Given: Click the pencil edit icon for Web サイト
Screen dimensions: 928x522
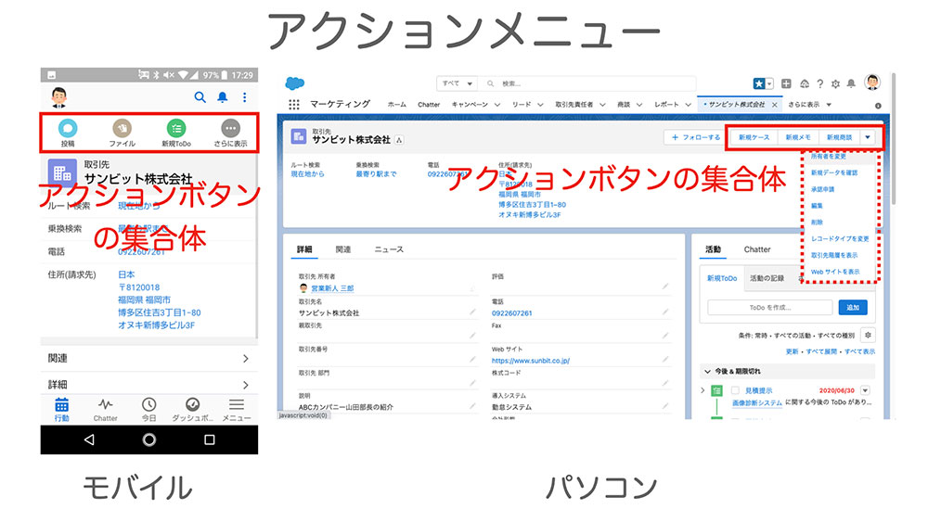Looking at the screenshot, I should (665, 360).
